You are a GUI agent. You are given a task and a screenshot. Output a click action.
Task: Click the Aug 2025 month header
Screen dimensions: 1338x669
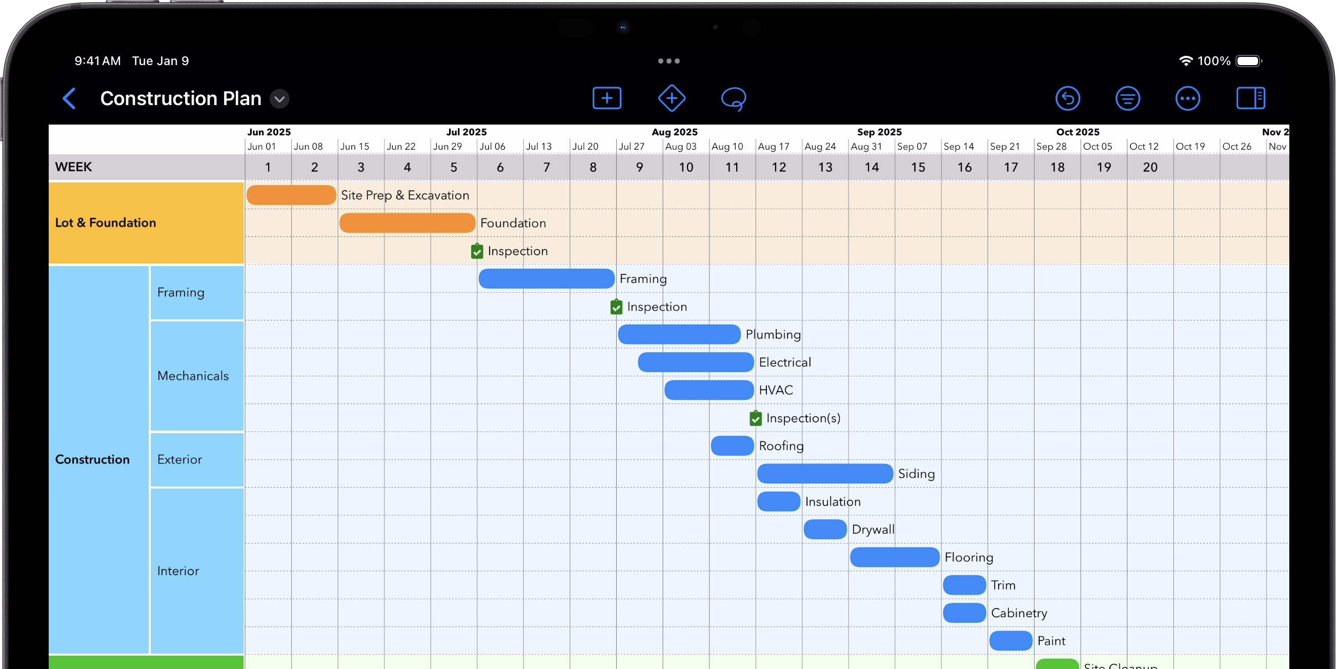[675, 132]
